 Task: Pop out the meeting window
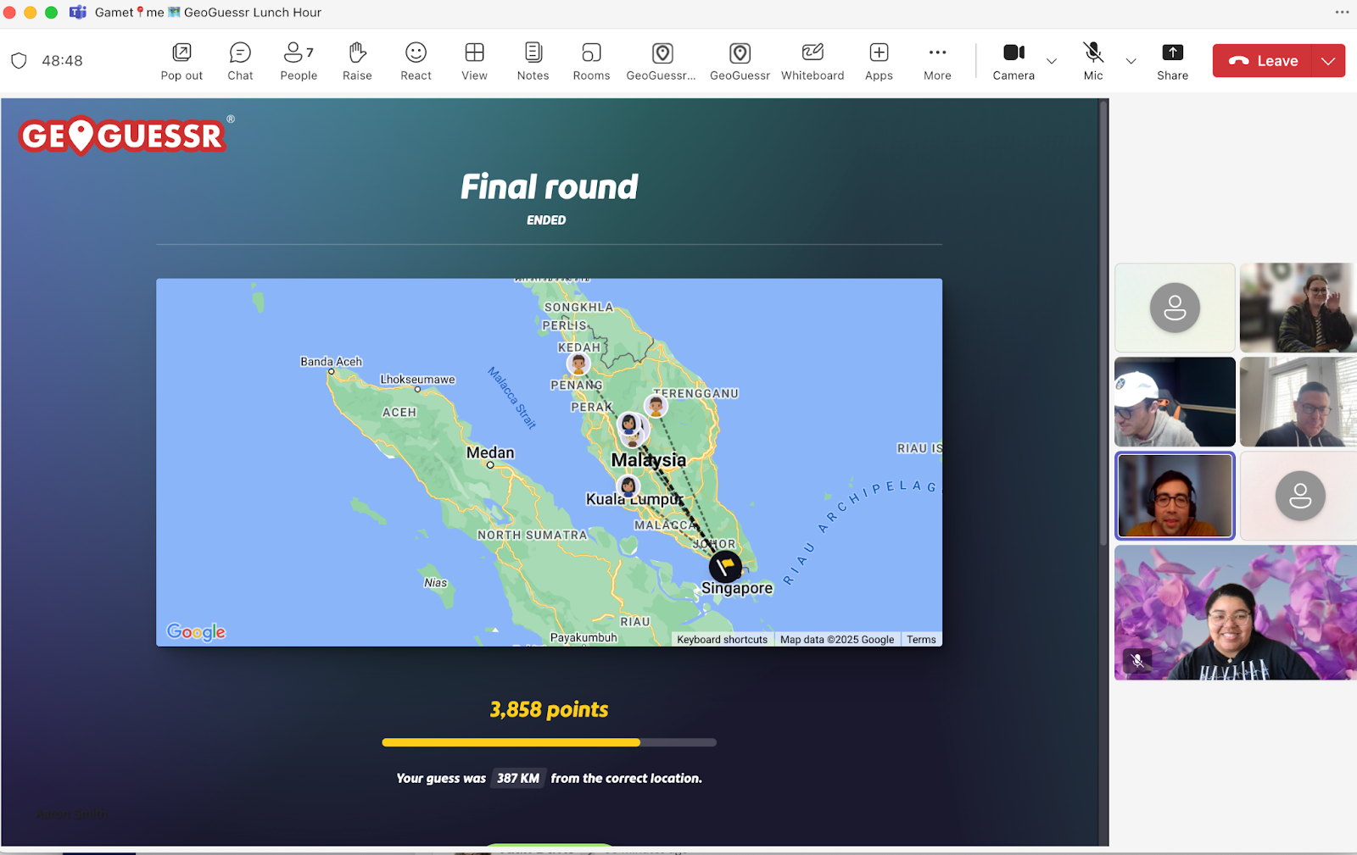click(181, 62)
